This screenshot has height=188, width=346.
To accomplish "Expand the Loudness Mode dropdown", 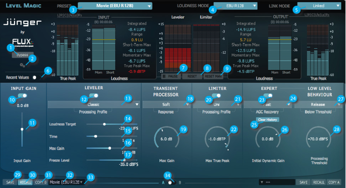I will 235,6.
